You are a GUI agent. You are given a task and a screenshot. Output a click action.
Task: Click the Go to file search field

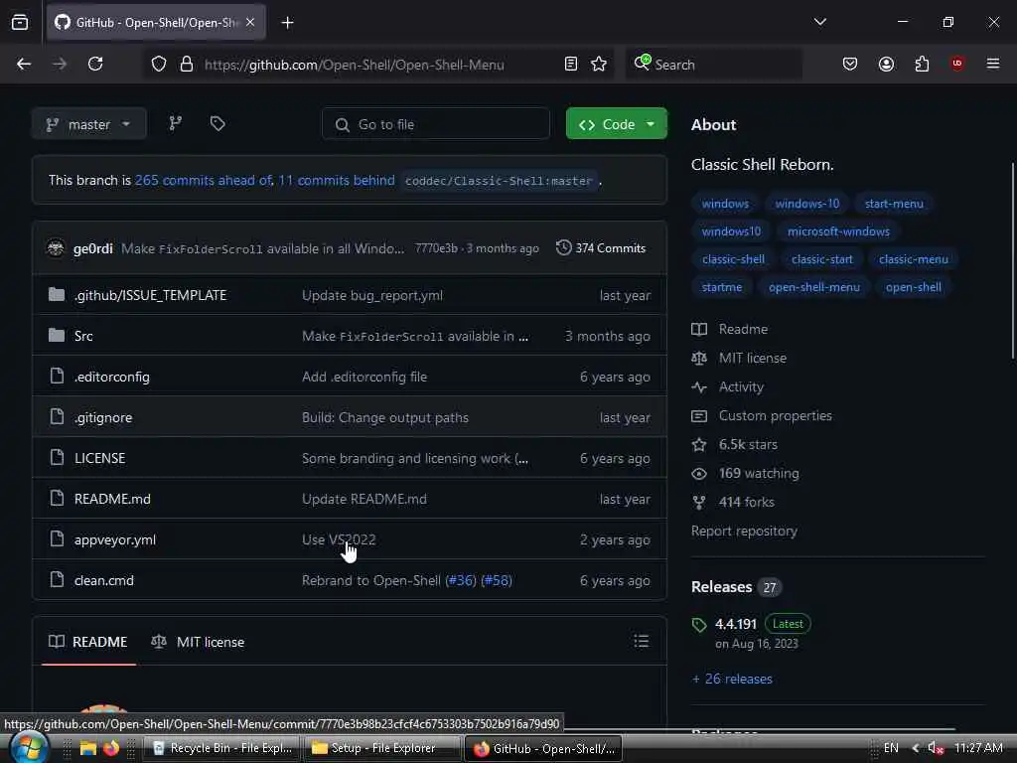click(x=436, y=123)
